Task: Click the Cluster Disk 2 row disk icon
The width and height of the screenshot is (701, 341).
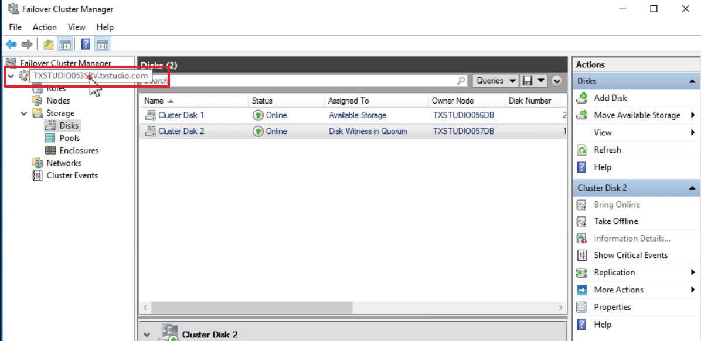Action: (150, 131)
